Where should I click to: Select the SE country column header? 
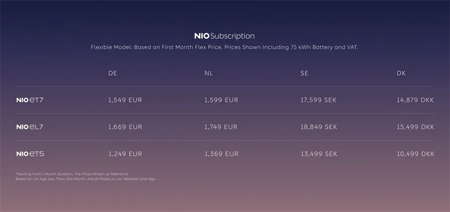pos(304,73)
